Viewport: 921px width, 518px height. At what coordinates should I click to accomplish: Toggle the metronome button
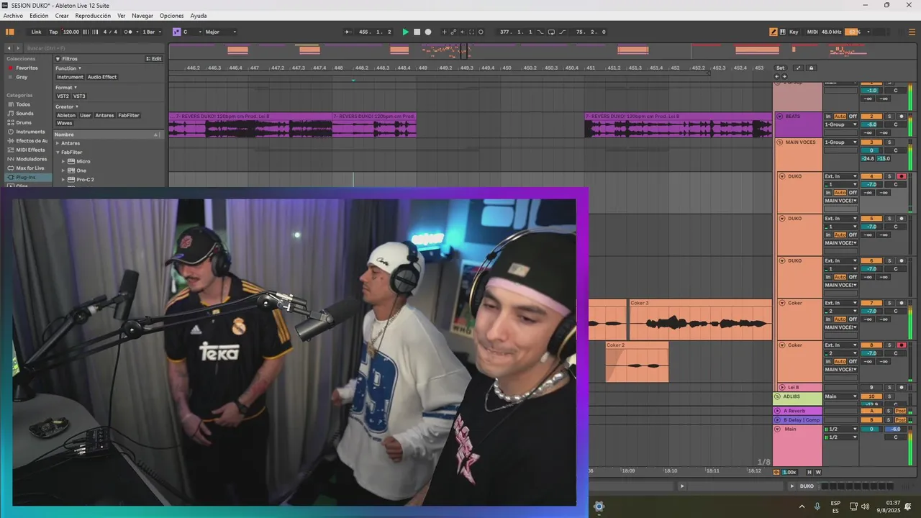(x=128, y=32)
